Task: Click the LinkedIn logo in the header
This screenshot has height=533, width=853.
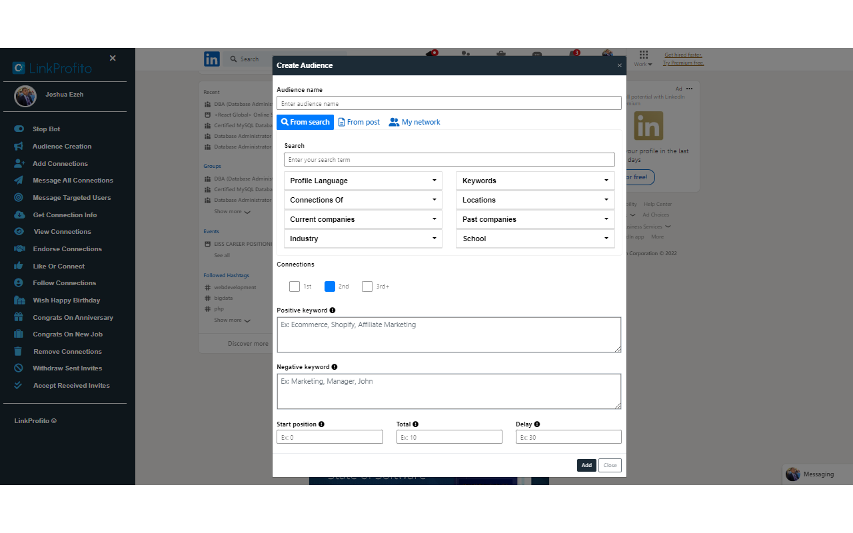Action: pyautogui.click(x=212, y=59)
